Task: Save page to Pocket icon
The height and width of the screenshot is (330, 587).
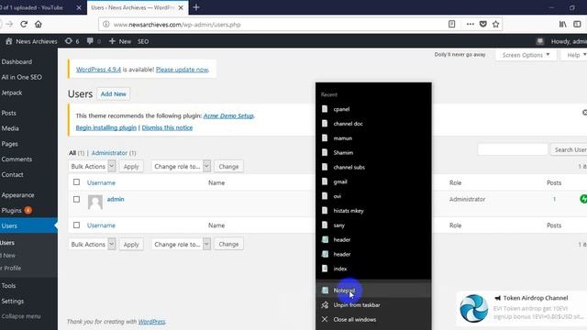Action: pos(483,25)
